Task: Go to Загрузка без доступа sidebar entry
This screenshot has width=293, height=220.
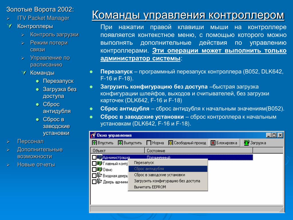Action: (60, 93)
